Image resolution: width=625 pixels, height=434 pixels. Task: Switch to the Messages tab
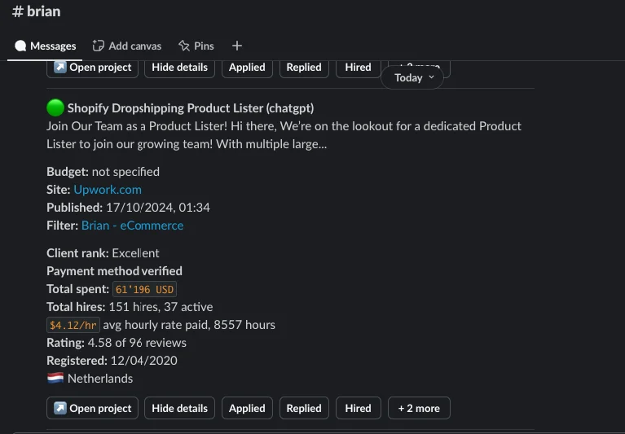(46, 46)
